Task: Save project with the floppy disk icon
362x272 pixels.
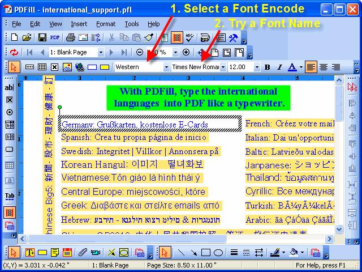Action: pyautogui.click(x=42, y=37)
